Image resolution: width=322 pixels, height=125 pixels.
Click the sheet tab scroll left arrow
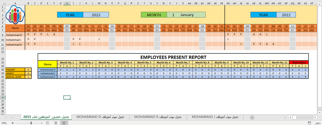point(6,117)
